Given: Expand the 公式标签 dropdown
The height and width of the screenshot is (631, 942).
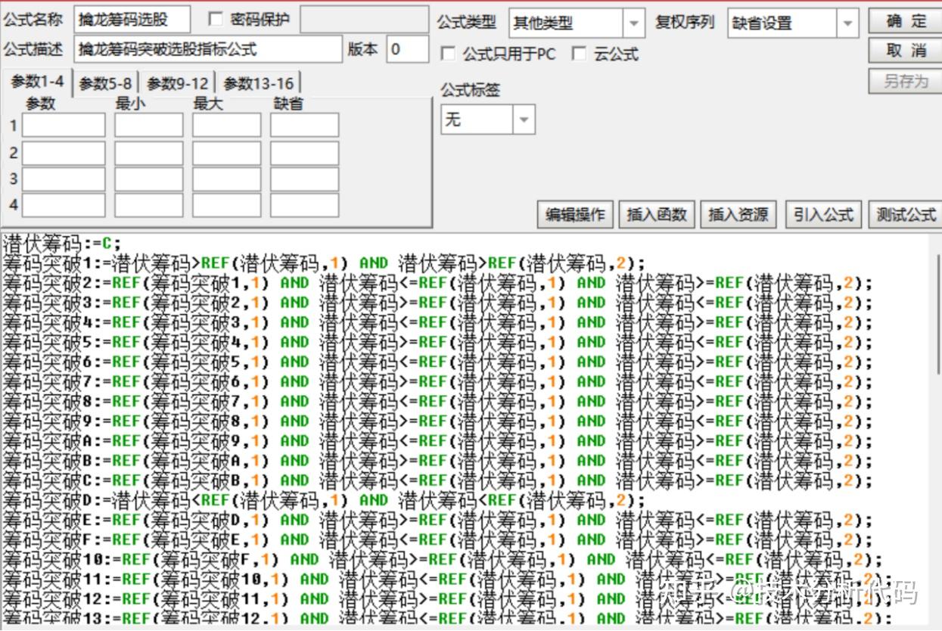Looking at the screenshot, I should point(524,120).
